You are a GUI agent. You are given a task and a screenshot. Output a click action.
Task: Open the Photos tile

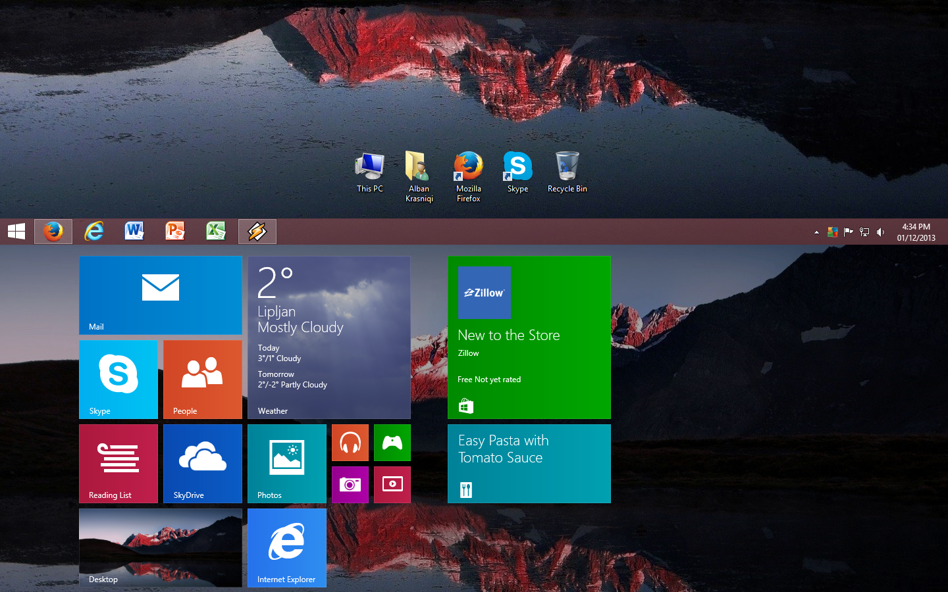point(287,464)
